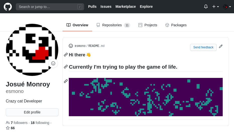Focus the Search or jump to field
The height and width of the screenshot is (132, 234).
point(50,7)
